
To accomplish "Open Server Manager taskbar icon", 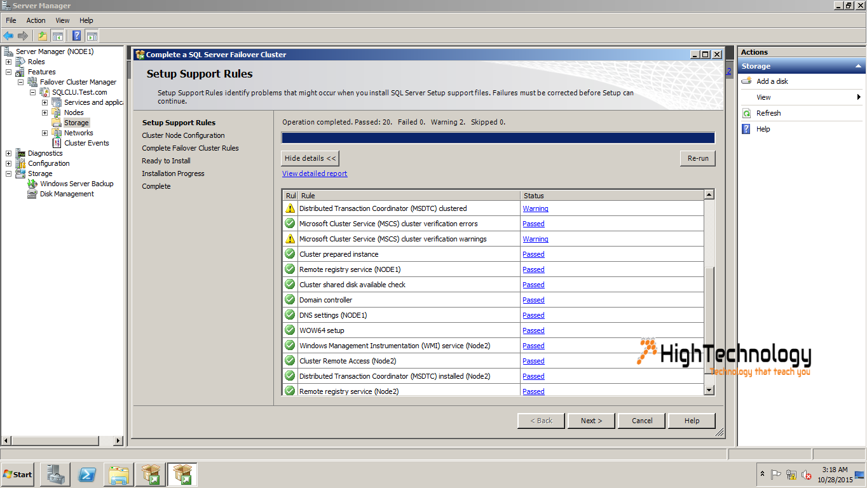I will (55, 475).
